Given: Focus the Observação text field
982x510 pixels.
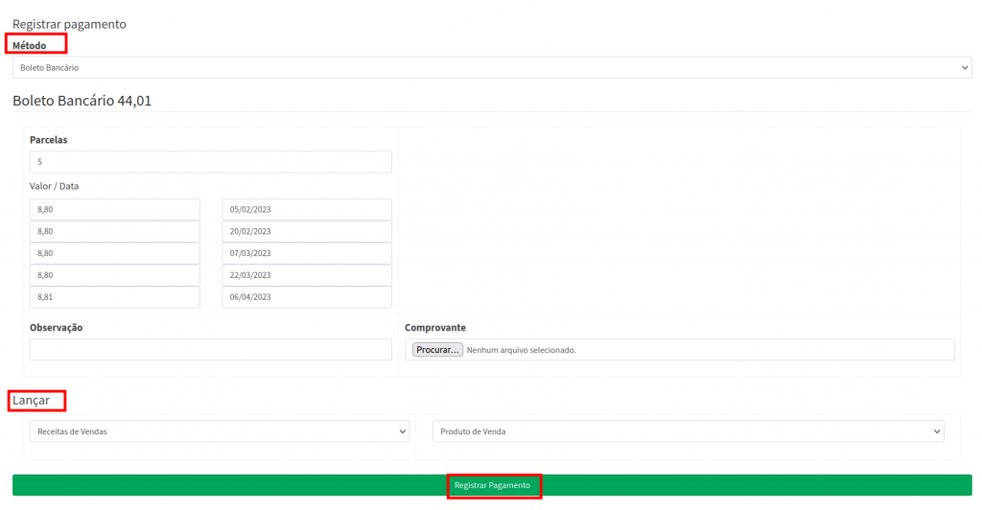Looking at the screenshot, I should pos(210,350).
